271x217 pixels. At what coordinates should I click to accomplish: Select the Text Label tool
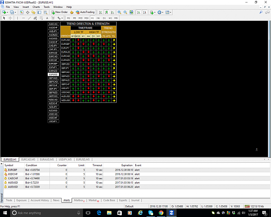(53, 18)
